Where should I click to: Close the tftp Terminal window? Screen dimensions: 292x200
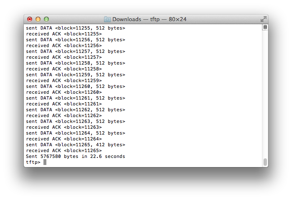pyautogui.click(x=30, y=19)
